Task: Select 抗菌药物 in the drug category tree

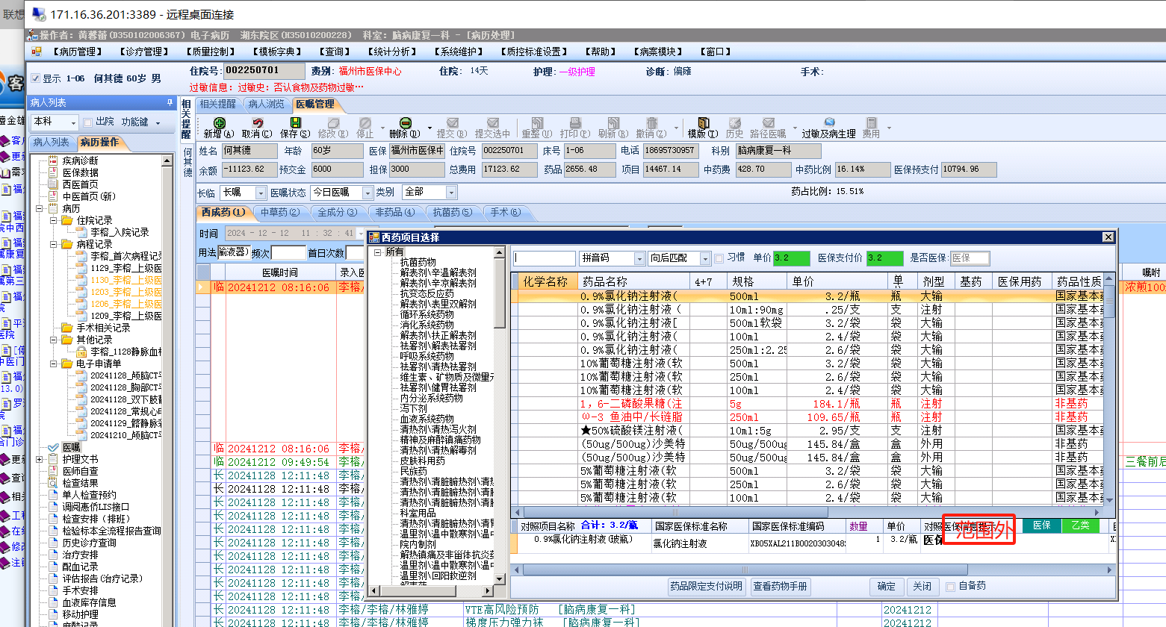Action: pos(418,263)
